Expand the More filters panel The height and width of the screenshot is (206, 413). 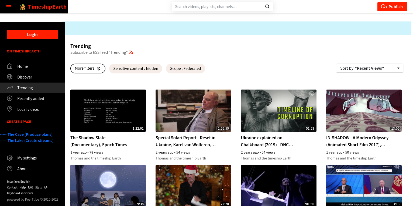[88, 68]
